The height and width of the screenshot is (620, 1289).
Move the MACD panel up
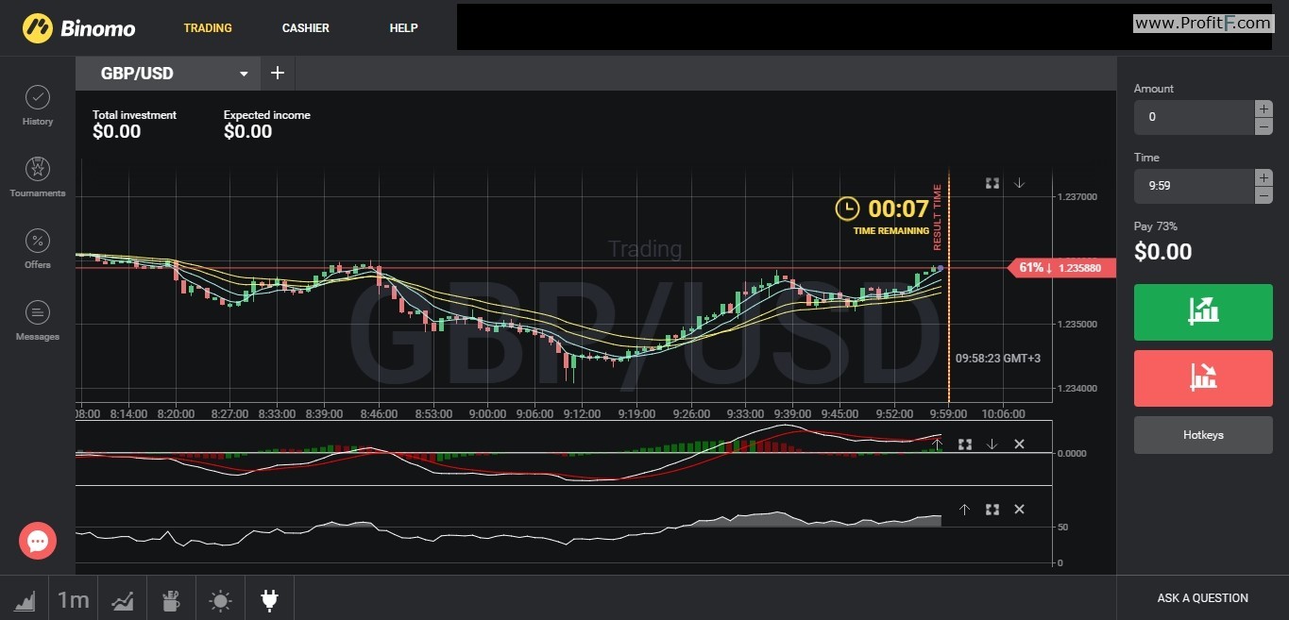coord(937,444)
